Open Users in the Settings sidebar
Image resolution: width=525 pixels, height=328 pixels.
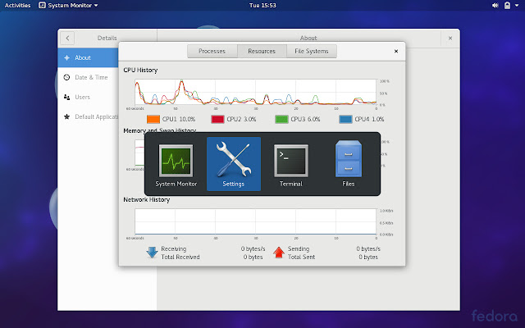point(88,97)
